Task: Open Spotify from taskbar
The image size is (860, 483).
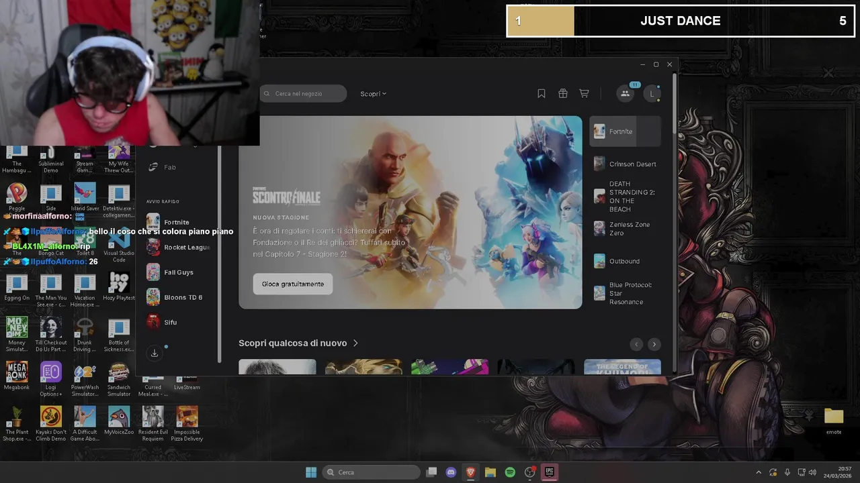Action: (510, 472)
